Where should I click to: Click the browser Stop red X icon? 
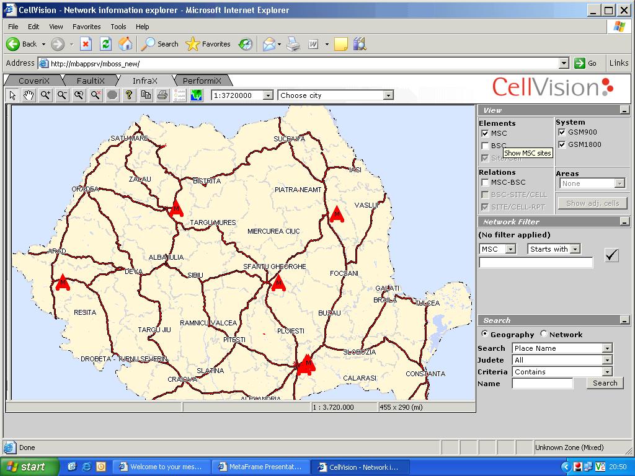[x=86, y=44]
